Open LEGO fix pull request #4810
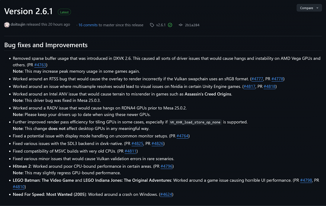The height and width of the screenshot is (206, 326). pos(19,187)
